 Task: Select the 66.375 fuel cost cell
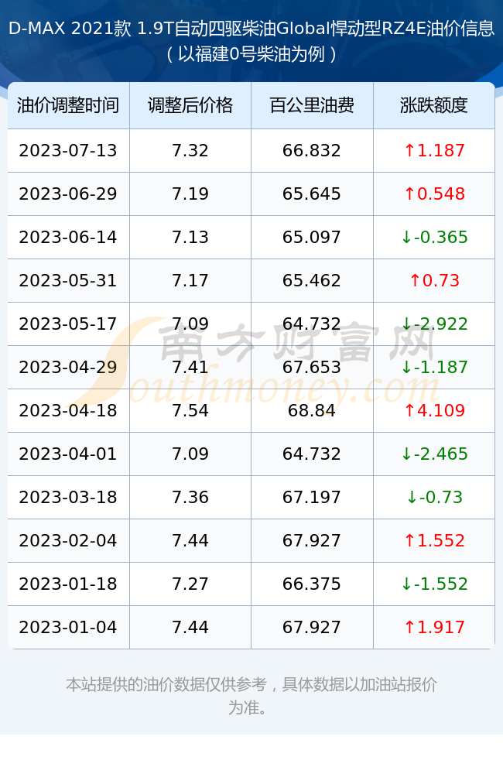pos(312,584)
